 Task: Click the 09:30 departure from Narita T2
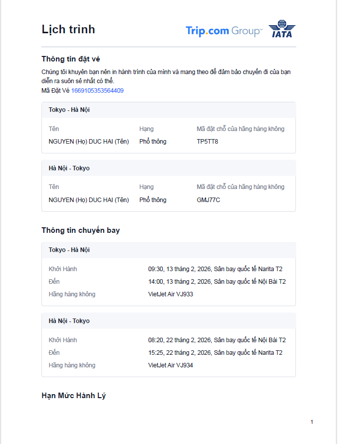tap(215, 269)
